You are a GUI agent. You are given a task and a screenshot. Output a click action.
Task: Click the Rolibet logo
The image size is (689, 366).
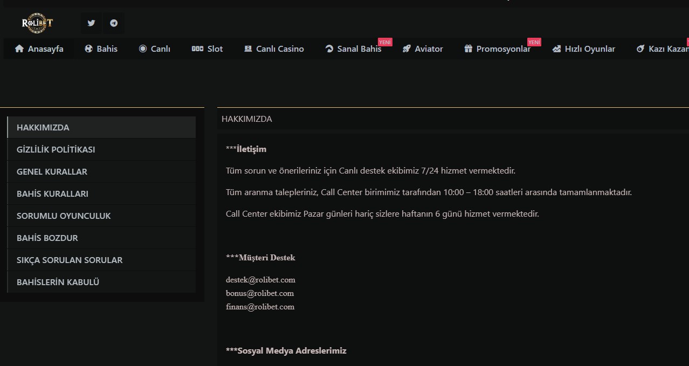coord(37,23)
